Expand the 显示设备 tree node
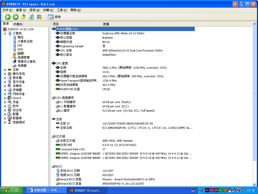The image size is (258, 194). click(x=5, y=82)
